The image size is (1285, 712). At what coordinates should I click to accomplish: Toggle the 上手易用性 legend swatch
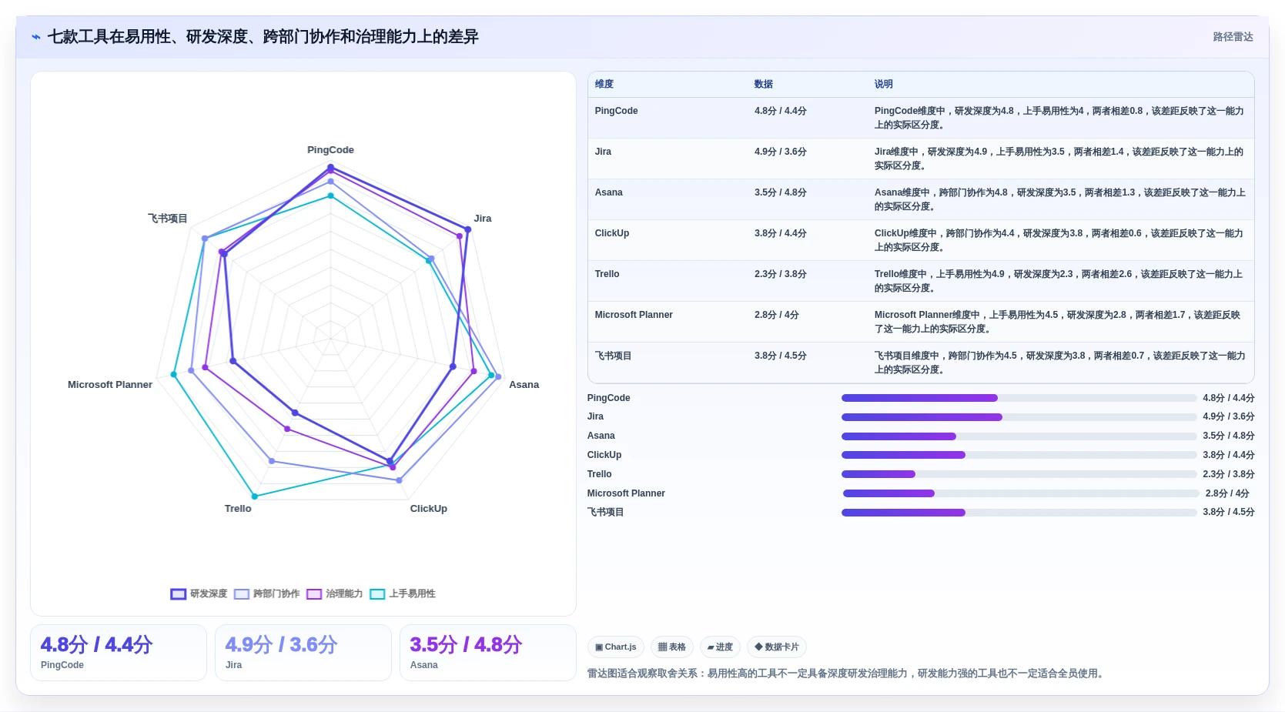click(x=377, y=594)
